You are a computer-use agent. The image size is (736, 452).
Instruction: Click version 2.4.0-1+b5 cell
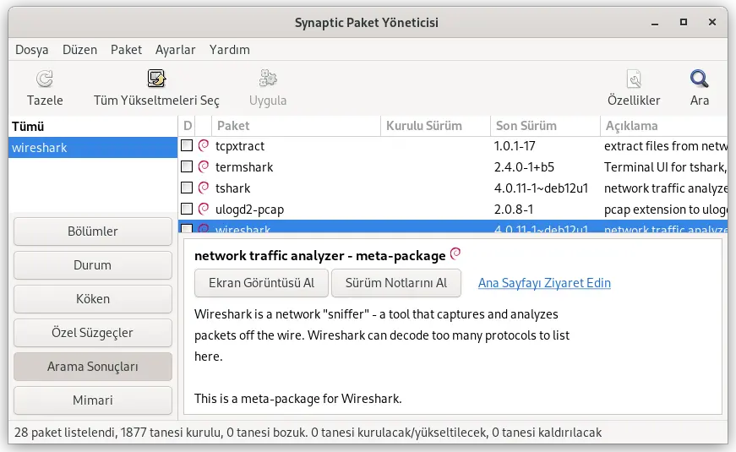(524, 167)
